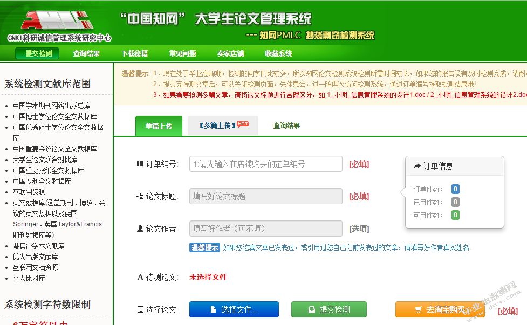
Task: Click the green 提交检测 button
Action: pyautogui.click(x=329, y=309)
